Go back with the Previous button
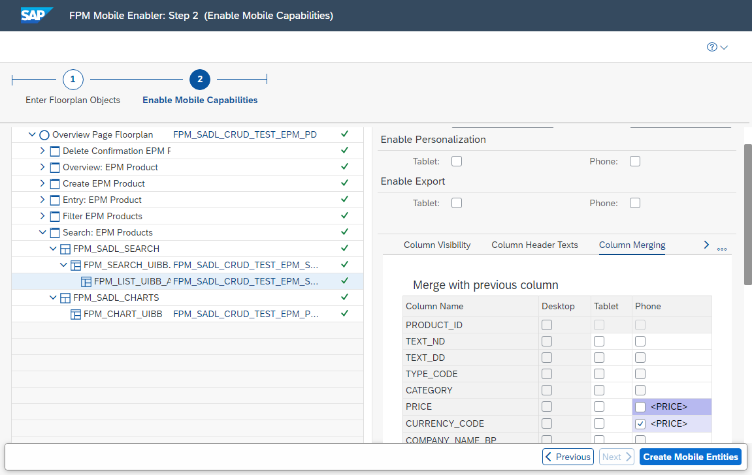 coord(567,457)
